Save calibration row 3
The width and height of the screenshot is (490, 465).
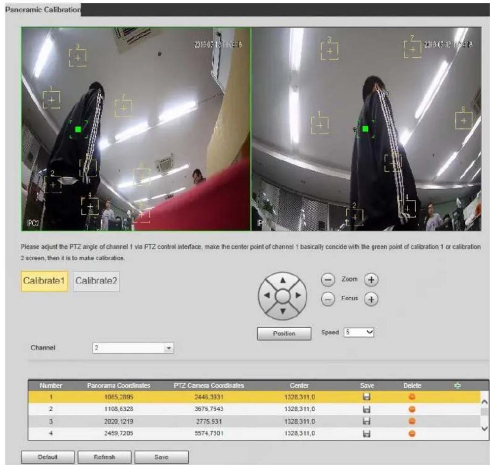366,421
